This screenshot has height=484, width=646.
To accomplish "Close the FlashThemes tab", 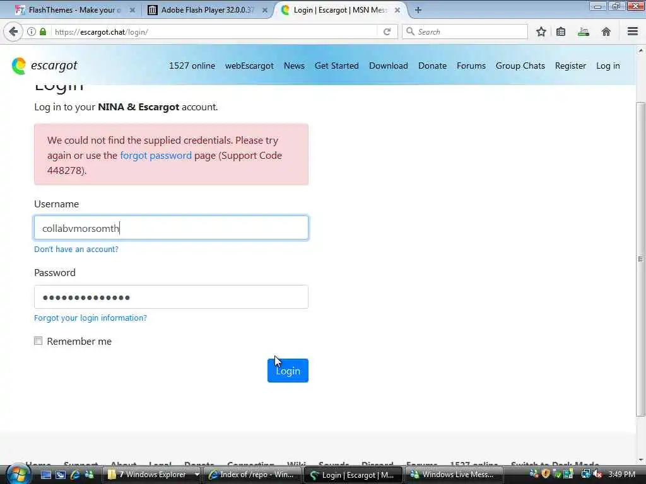I will point(132,10).
